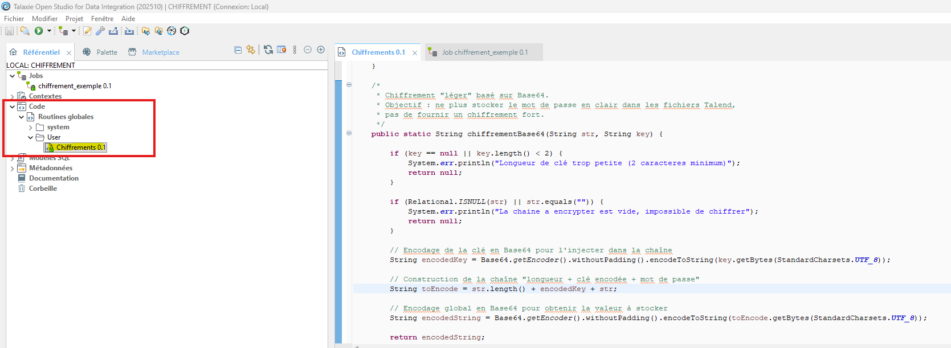Collapse the Routines globales node

[x=21, y=117]
